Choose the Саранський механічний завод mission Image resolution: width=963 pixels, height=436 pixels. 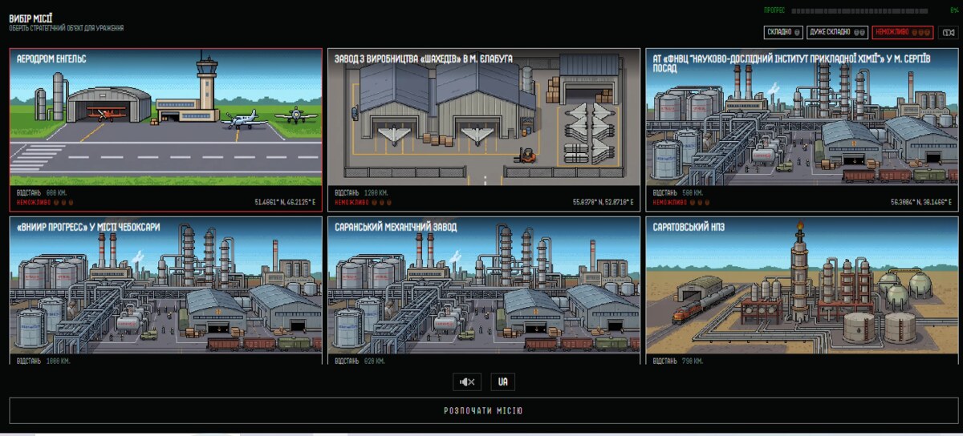(484, 290)
